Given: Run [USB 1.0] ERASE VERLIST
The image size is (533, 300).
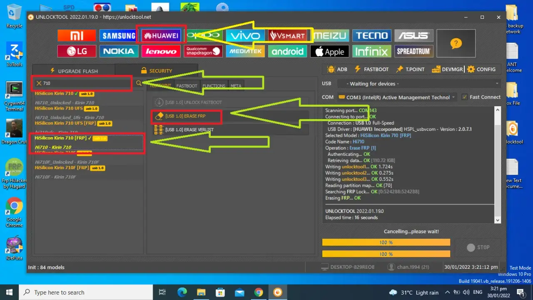Looking at the screenshot, I should [230, 130].
